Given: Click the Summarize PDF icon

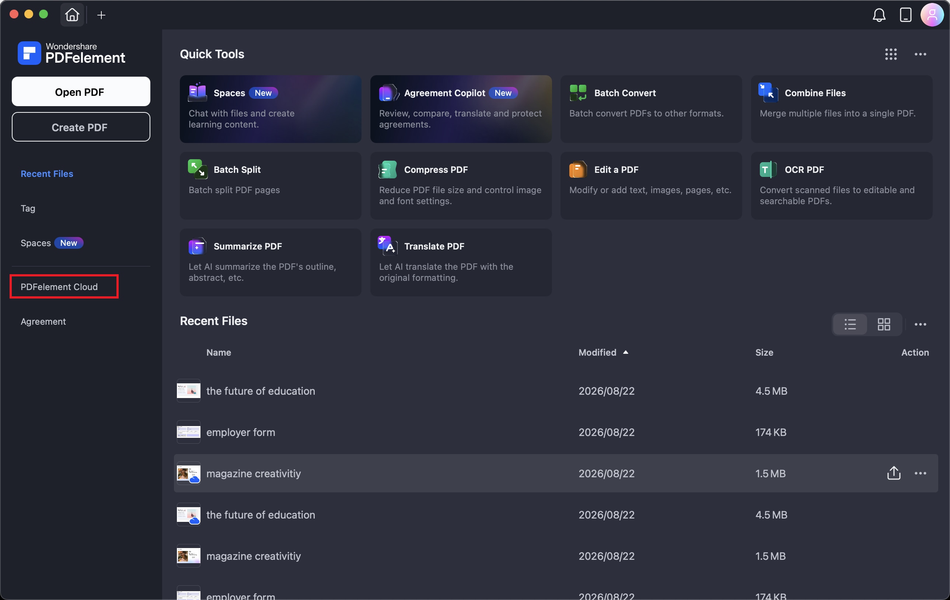Looking at the screenshot, I should (197, 246).
